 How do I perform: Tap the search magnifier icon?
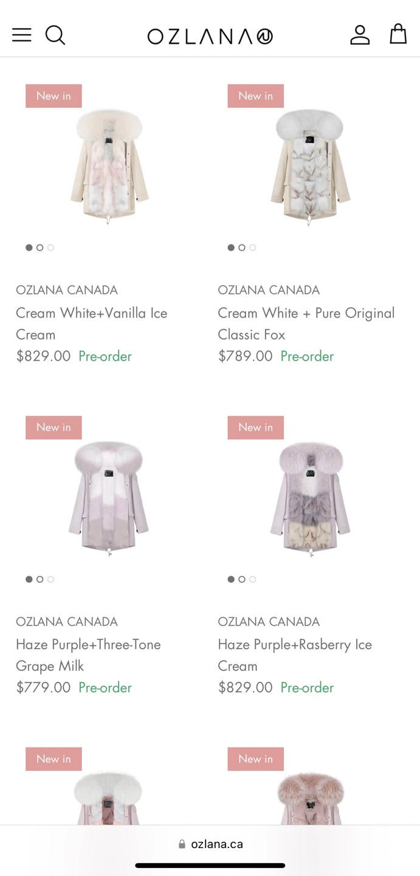55,35
